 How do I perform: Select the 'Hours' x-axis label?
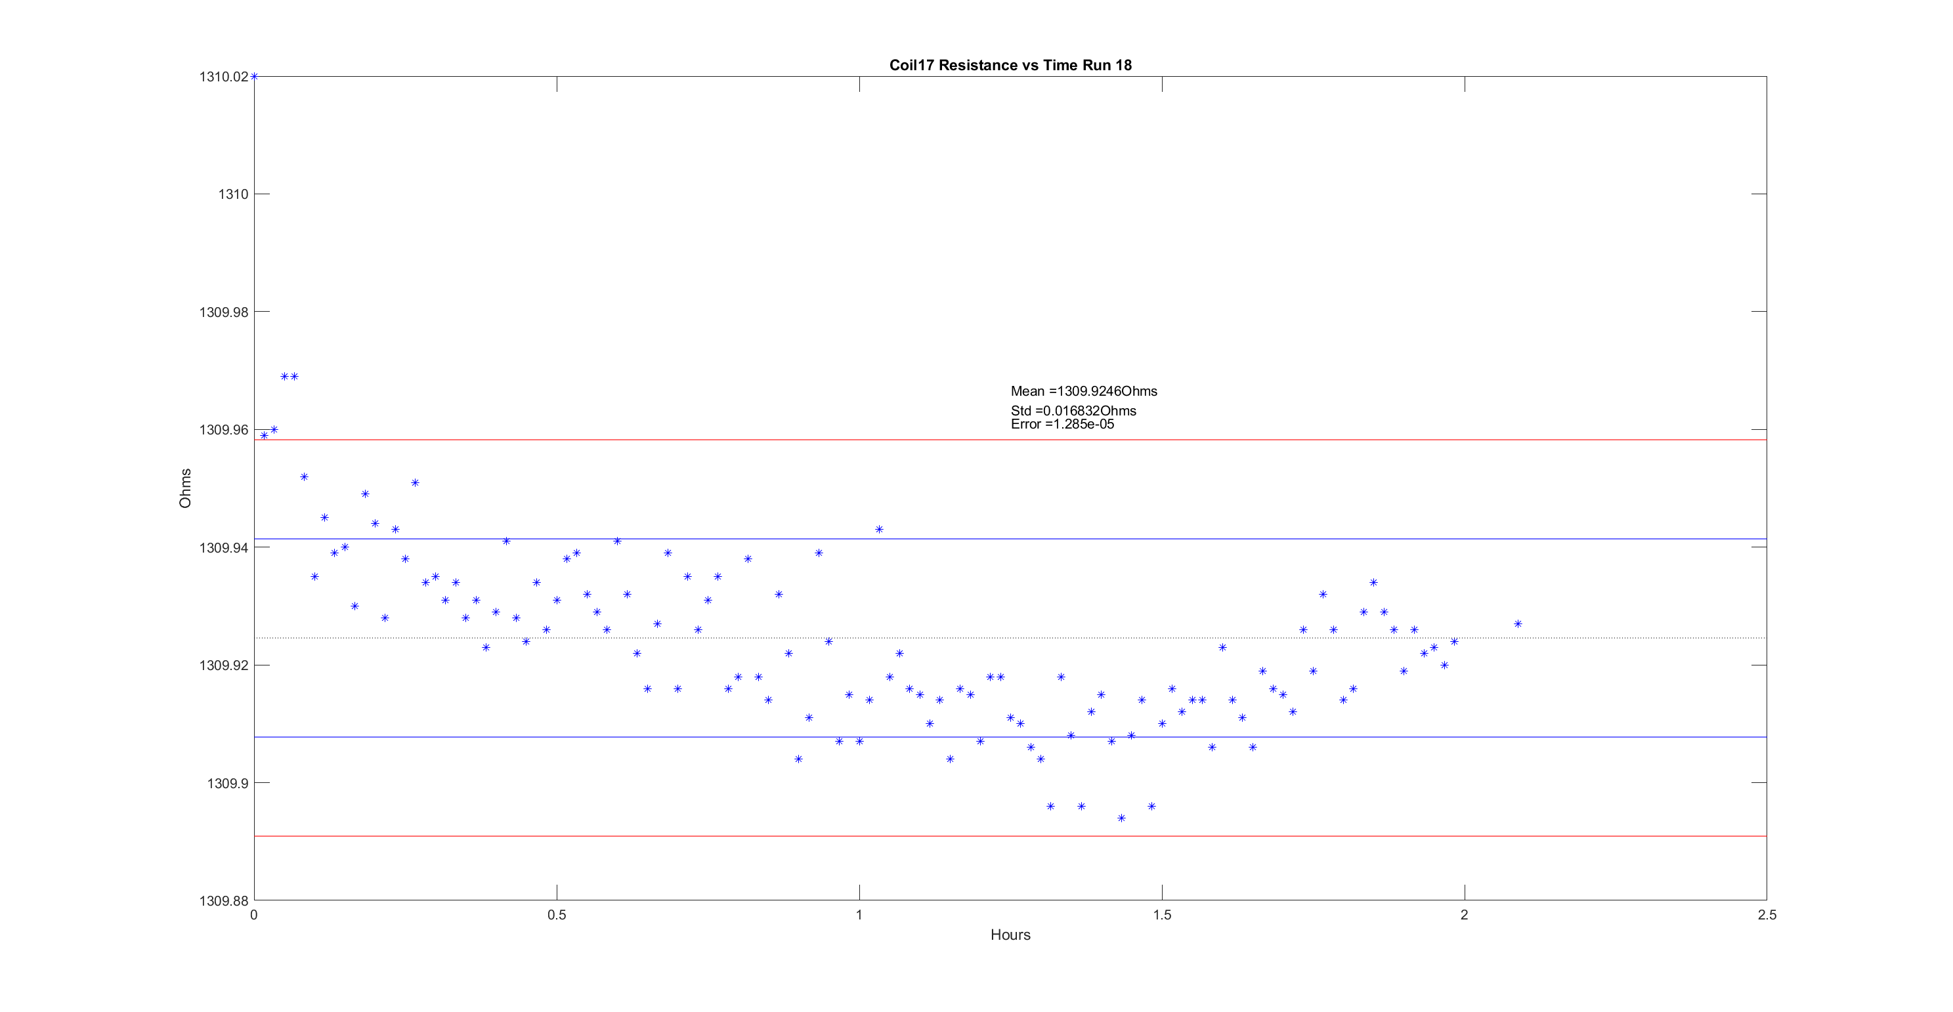[1010, 935]
